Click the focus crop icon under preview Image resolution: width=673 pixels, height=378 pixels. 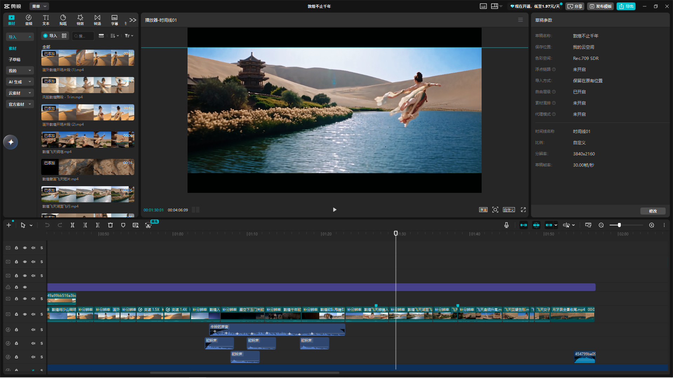click(495, 210)
